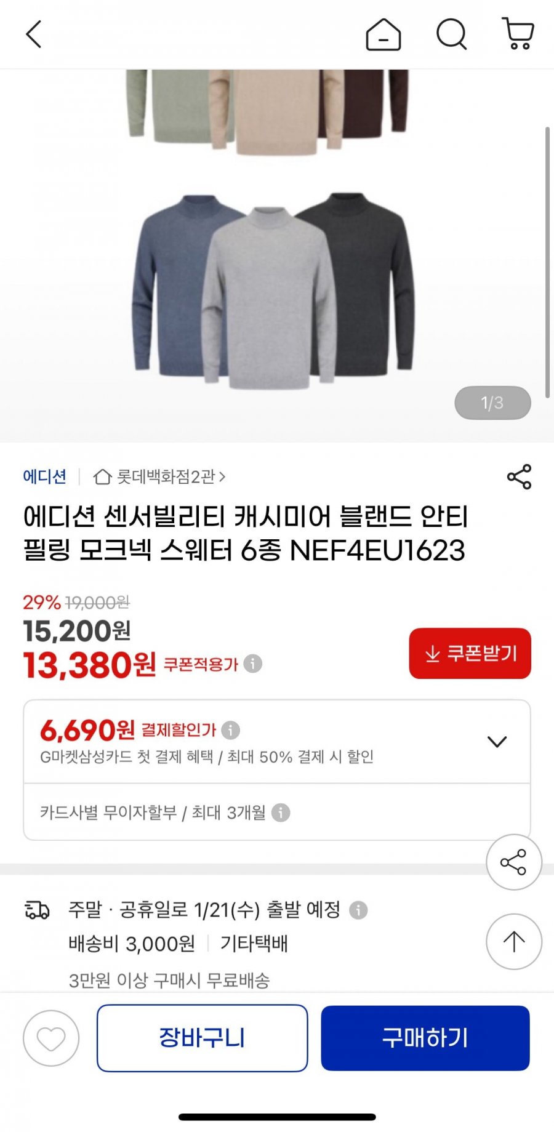Show info for 결제할인가 price
The image size is (554, 1132).
[231, 730]
